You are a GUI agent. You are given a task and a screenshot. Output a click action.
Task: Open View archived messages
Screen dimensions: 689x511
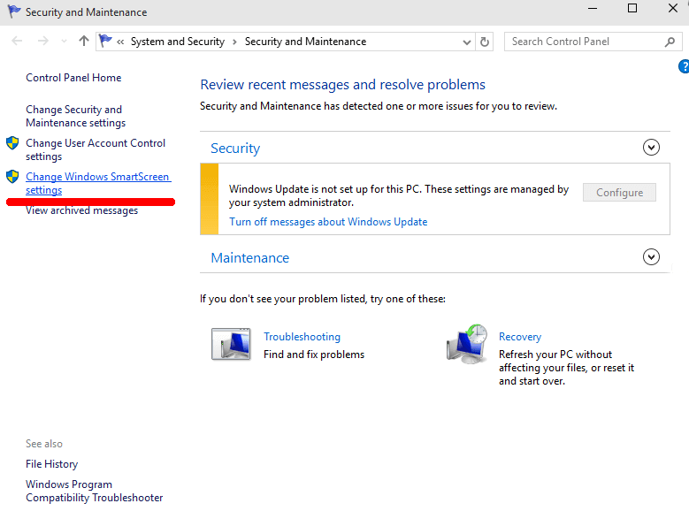(81, 210)
